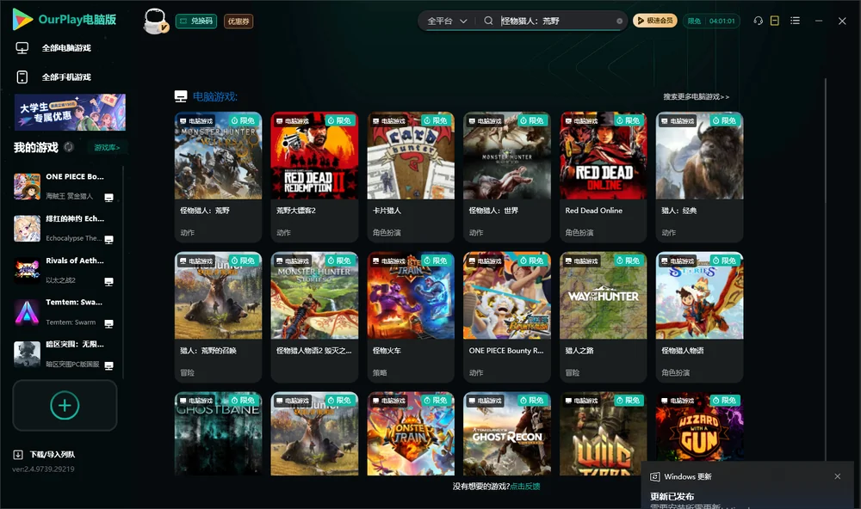Click the 点击反馈 feedback link
Image resolution: width=861 pixels, height=509 pixels.
tap(525, 487)
